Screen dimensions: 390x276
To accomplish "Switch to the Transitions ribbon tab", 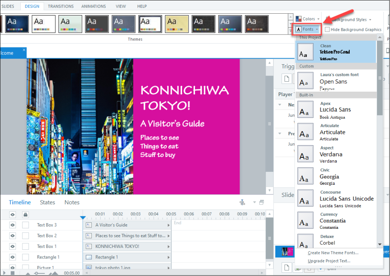I will coord(61,6).
